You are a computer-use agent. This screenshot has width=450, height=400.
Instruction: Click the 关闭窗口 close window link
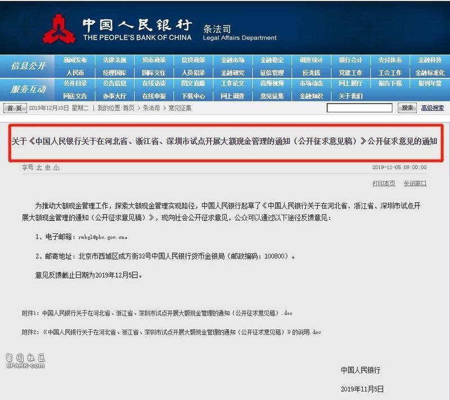pyautogui.click(x=415, y=183)
